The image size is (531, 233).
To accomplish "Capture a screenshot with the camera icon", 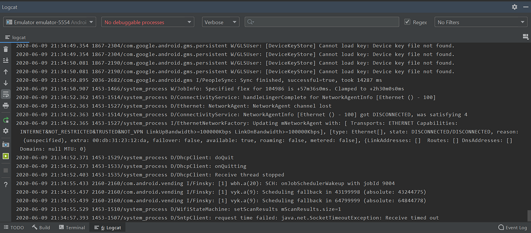I will click(6, 145).
